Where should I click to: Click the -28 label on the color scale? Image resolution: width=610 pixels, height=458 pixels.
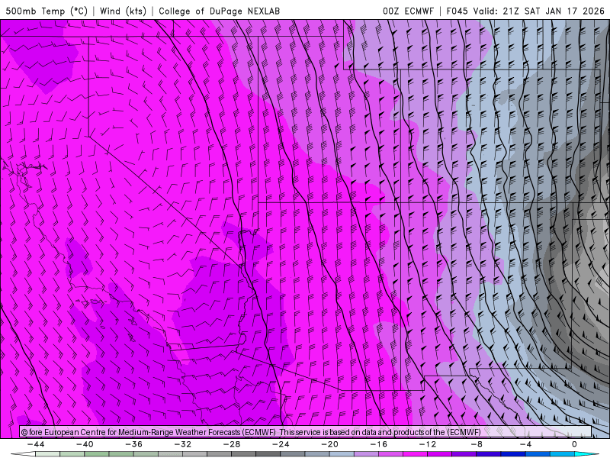click(x=232, y=444)
